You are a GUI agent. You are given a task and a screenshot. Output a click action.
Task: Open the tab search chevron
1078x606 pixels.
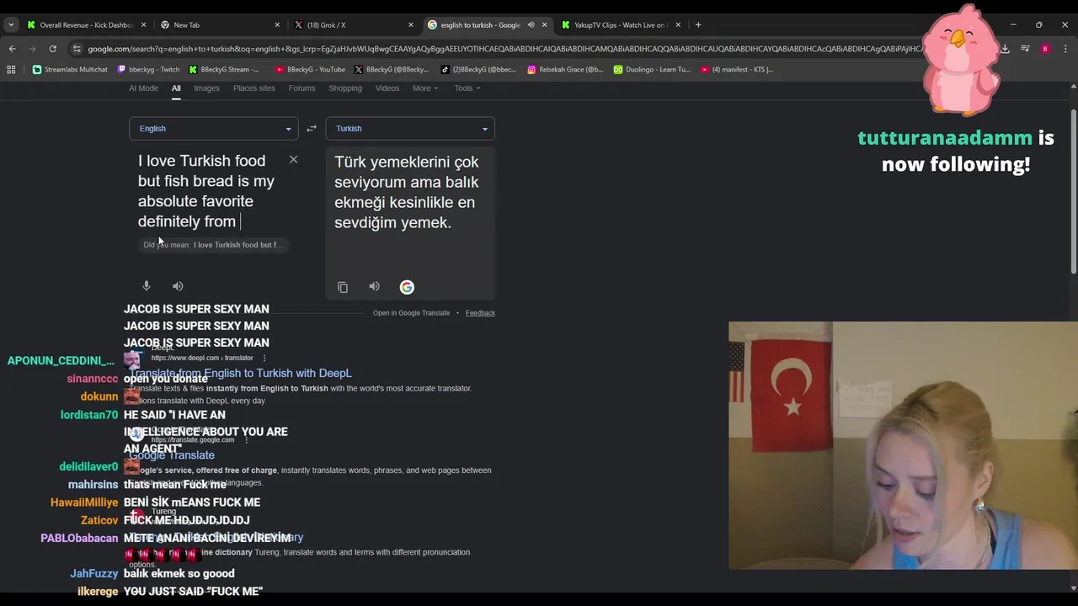11,24
